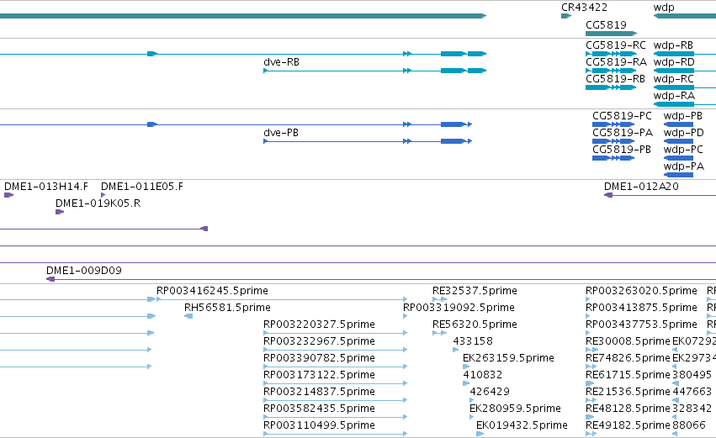The height and width of the screenshot is (438, 716).
Task: Select the DME1-009D09 clone feature
Action: [x=381, y=279]
